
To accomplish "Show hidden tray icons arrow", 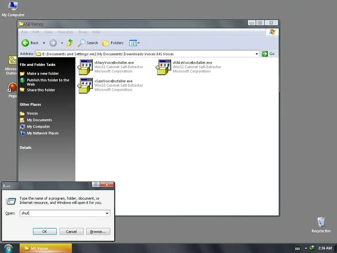I will (x=306, y=248).
